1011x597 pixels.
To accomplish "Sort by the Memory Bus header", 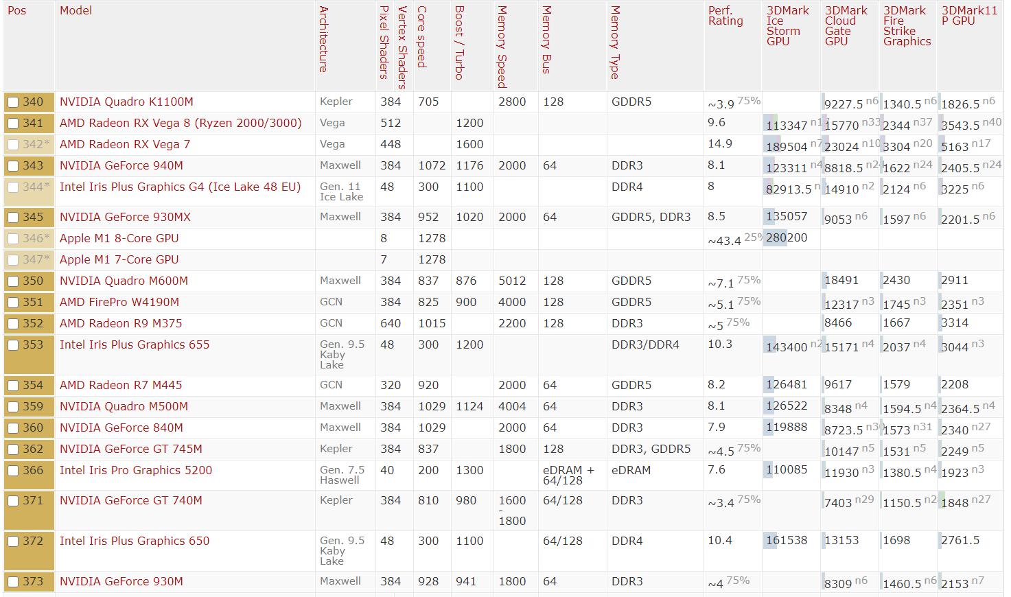I will tap(547, 40).
